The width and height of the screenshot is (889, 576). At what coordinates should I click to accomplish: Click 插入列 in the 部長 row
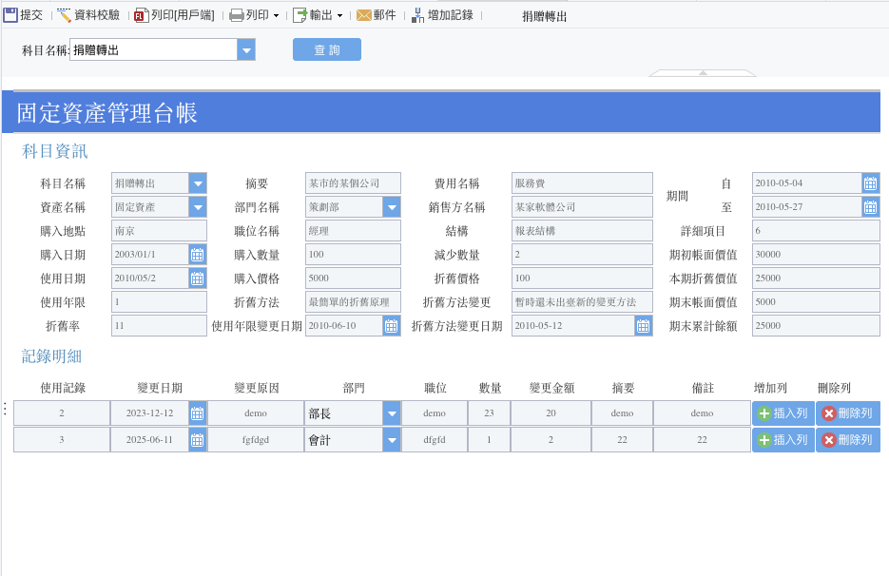coord(783,413)
